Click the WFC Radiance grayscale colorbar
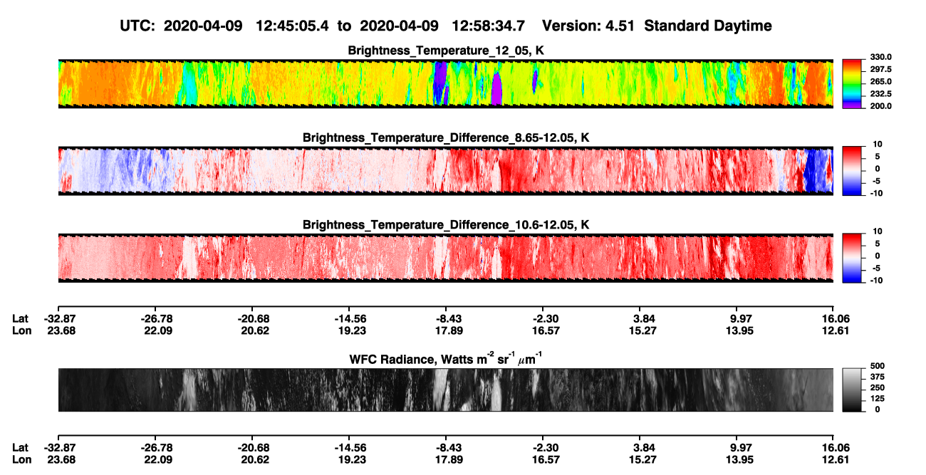 (853, 390)
